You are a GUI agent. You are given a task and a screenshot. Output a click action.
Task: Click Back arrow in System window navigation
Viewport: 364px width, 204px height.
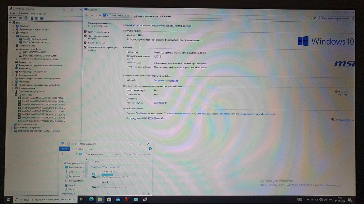click(87, 16)
